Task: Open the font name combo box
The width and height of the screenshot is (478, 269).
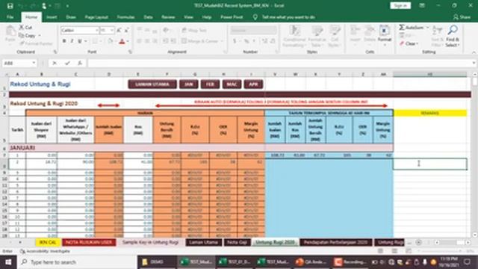Action: coord(80,30)
